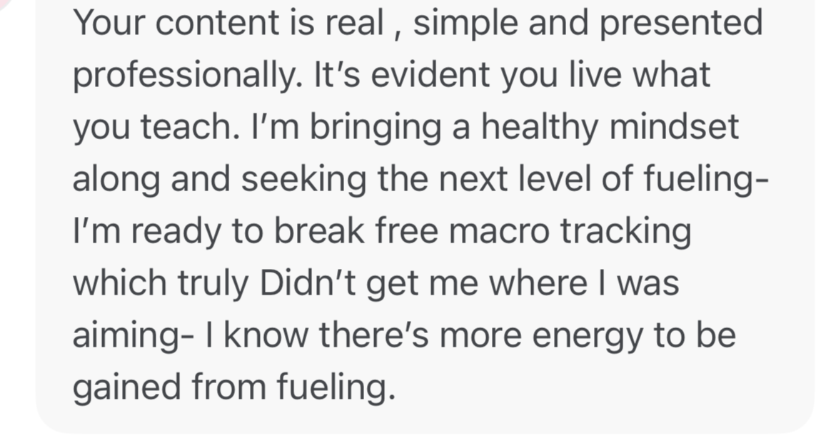Tap the word "fueling-" ending the fourth line
The image size is (836, 443).
click(x=707, y=180)
